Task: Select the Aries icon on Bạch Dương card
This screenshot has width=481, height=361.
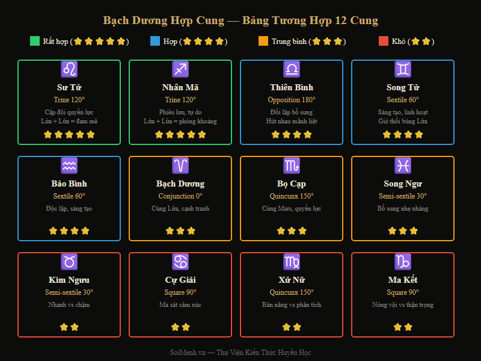Action: click(180, 164)
